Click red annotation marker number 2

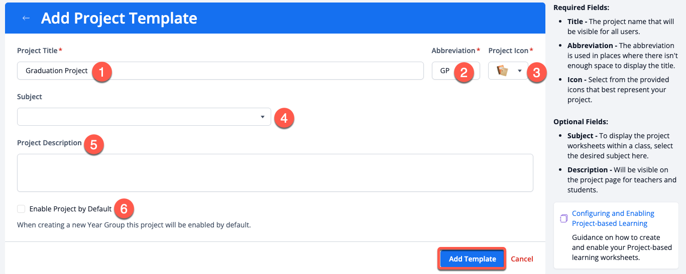(464, 72)
